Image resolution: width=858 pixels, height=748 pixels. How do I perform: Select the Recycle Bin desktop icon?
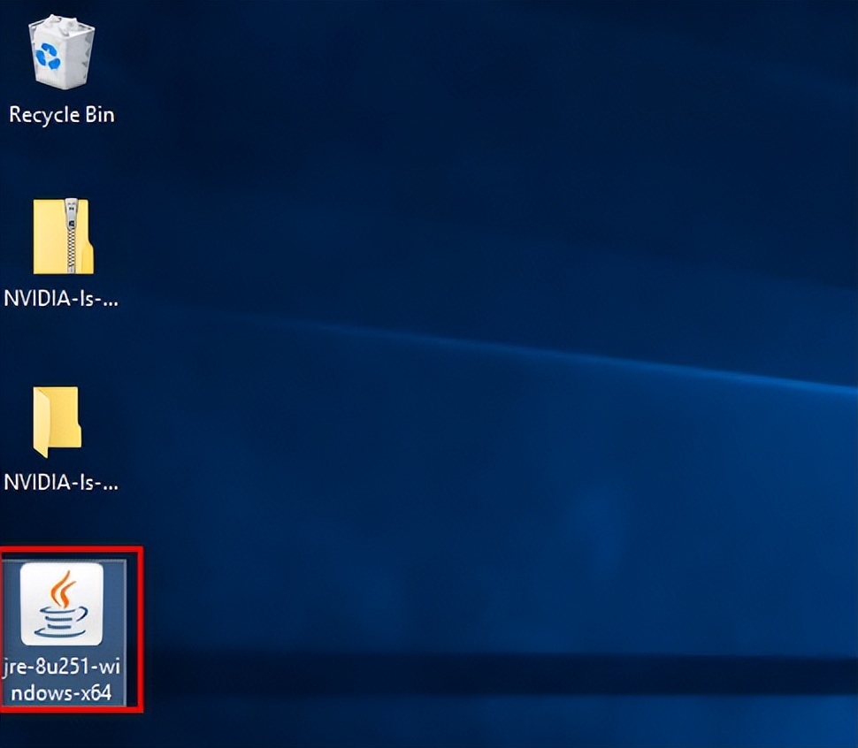point(61,52)
